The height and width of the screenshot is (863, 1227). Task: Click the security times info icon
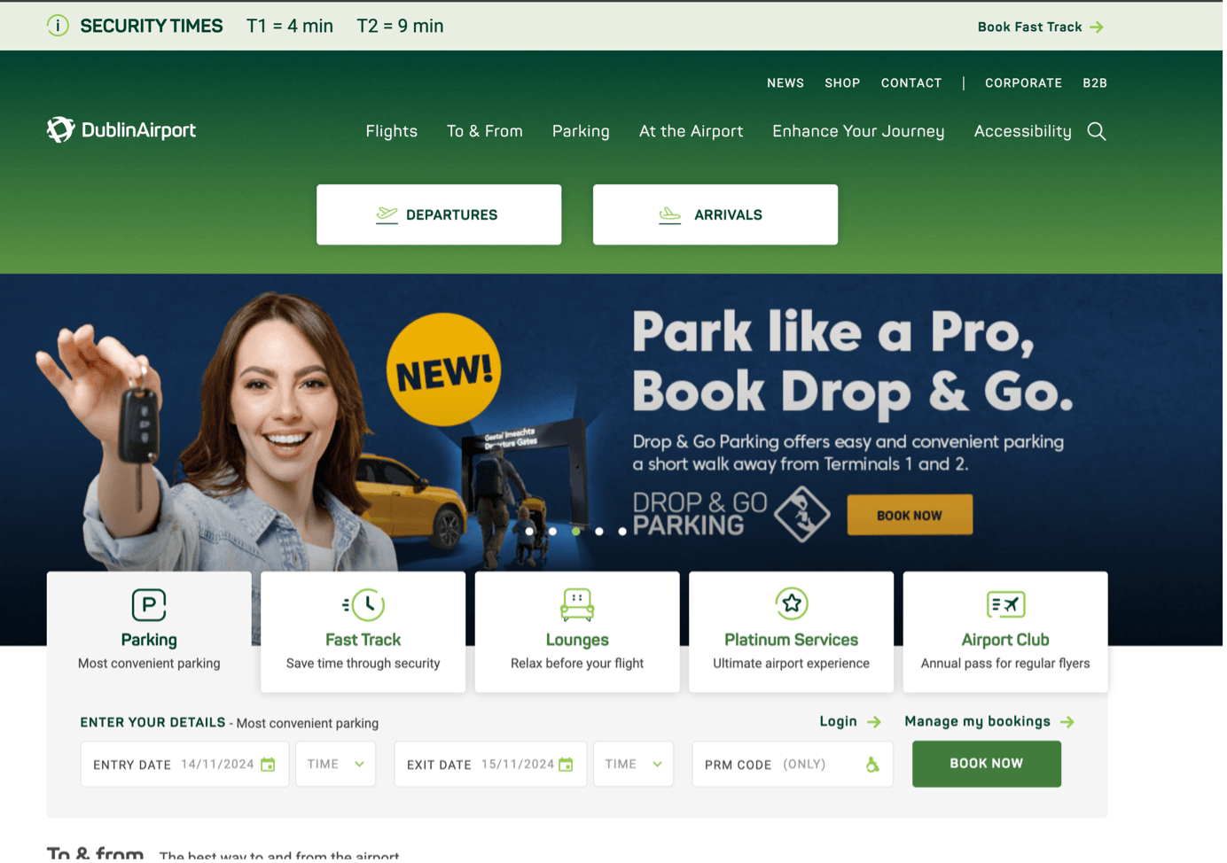[x=58, y=26]
